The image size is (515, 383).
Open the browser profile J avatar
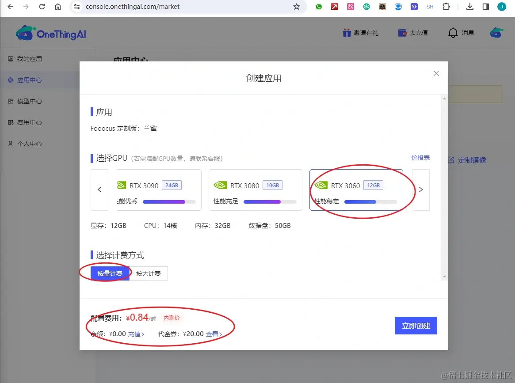[502, 7]
